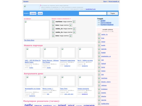The width and height of the screenshot is (142, 106).
Task: Click the pink question mark help icon
Action: click(x=40, y=5)
